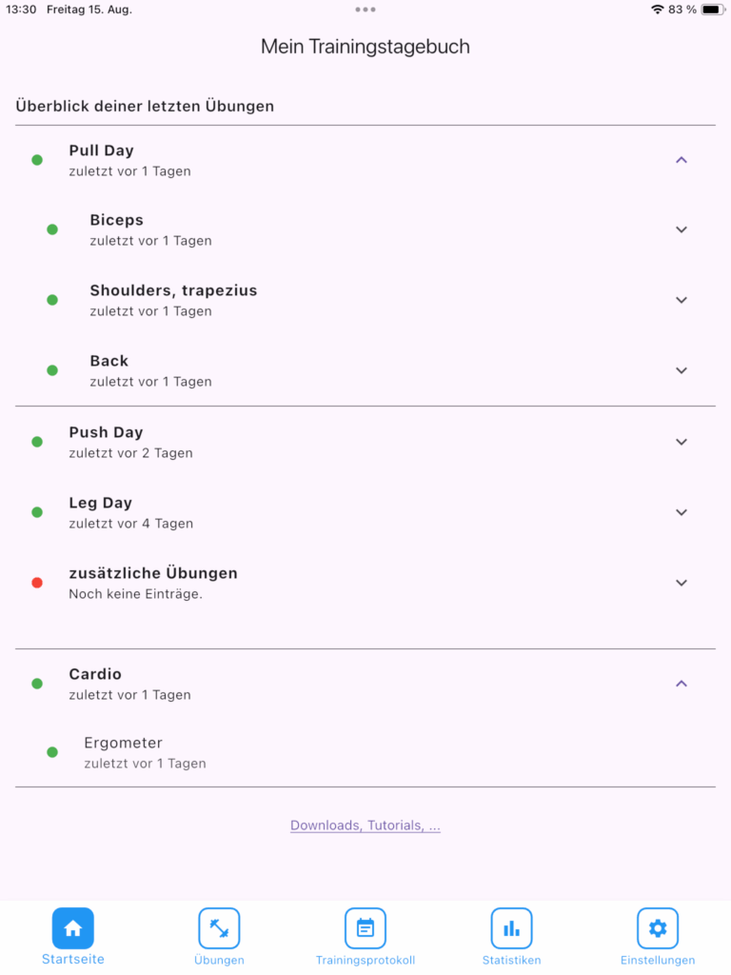
Task: Open the Downloads, Tutorials link
Action: (365, 826)
